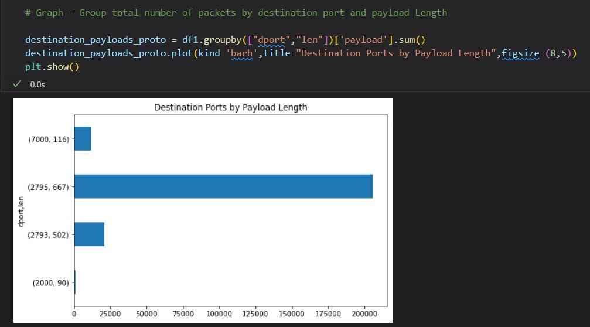The height and width of the screenshot is (327, 590).
Task: Click the underlined "dport" string in the code
Action: [x=271, y=40]
